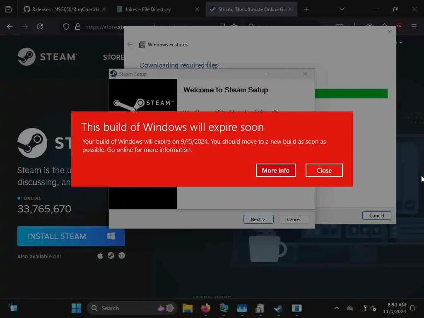The image size is (424, 318).
Task: Go back in the Windows Features dialog
Action: (130, 44)
